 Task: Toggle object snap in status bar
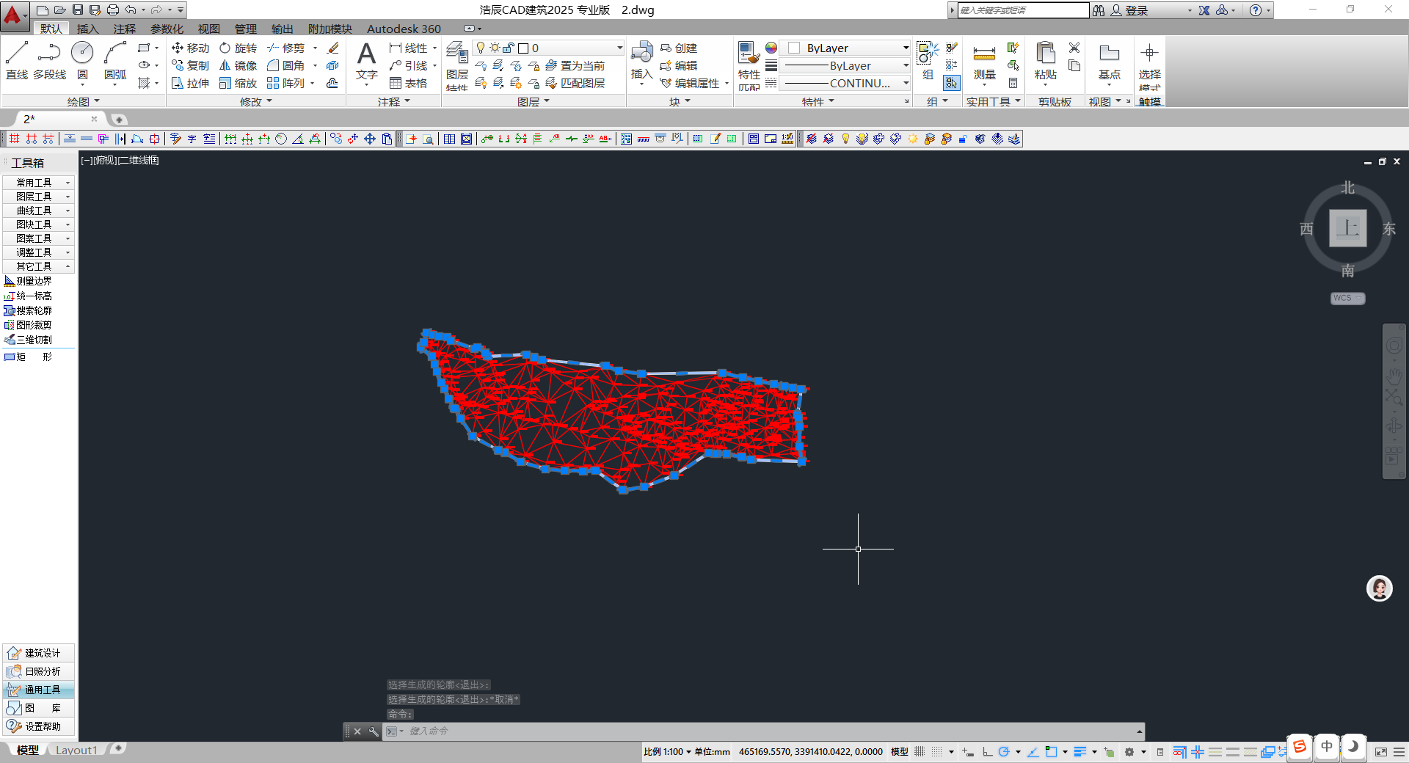point(1051,752)
